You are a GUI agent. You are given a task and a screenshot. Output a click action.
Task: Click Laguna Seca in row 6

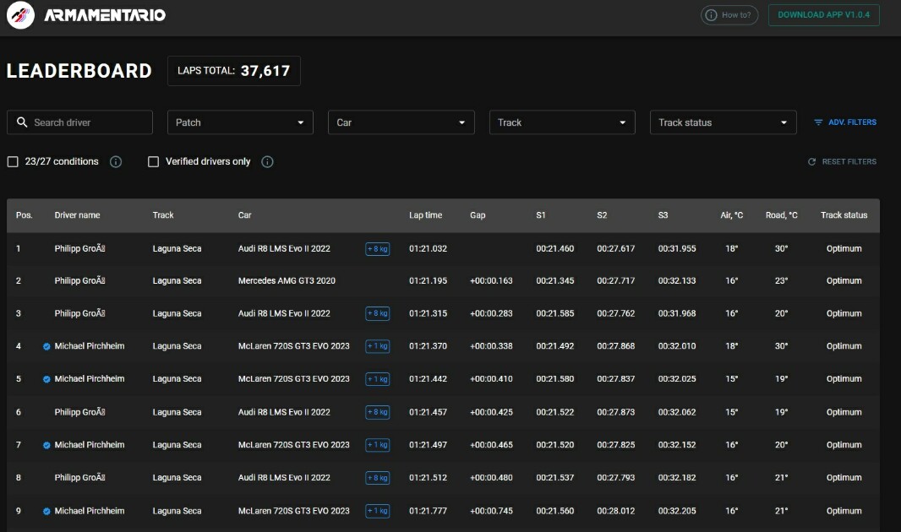pyautogui.click(x=177, y=412)
